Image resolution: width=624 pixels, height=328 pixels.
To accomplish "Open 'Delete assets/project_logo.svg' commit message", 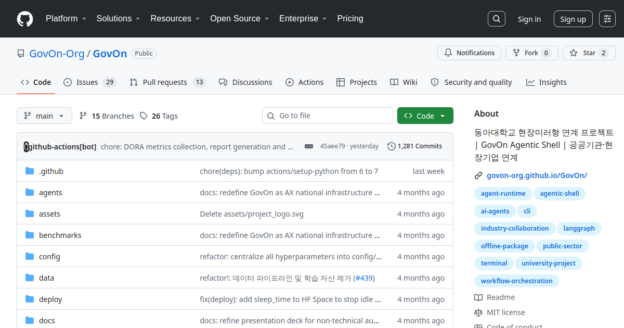I will [252, 214].
